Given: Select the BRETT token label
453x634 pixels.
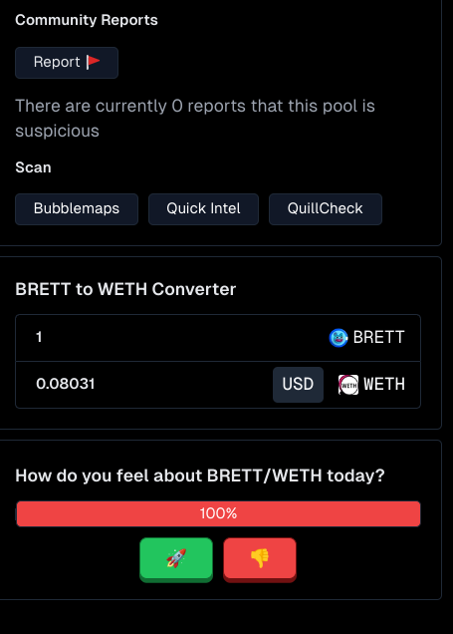Looking at the screenshot, I should 378,338.
